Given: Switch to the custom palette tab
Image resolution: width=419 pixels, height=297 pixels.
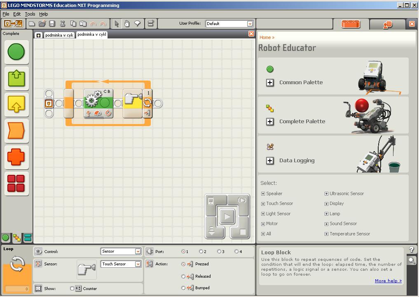Looking at the screenshot, I should click(x=28, y=237).
